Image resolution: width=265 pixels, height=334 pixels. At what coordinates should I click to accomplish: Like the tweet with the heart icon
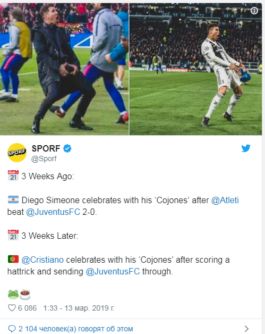pyautogui.click(x=12, y=307)
